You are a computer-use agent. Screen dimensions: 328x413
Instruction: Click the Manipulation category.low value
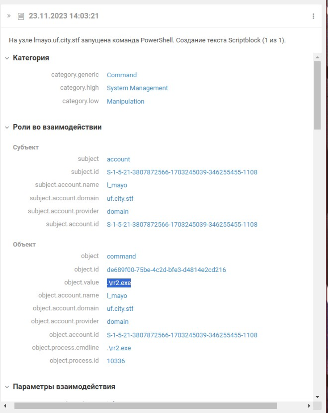(x=125, y=102)
